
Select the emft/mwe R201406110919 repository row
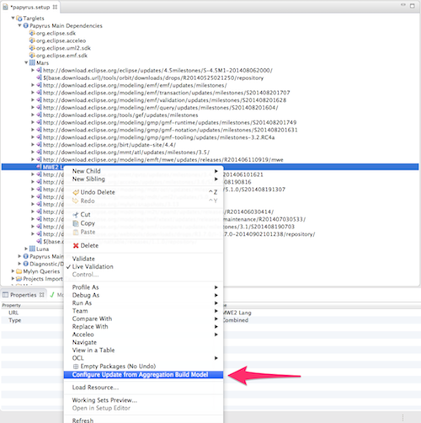click(x=163, y=159)
